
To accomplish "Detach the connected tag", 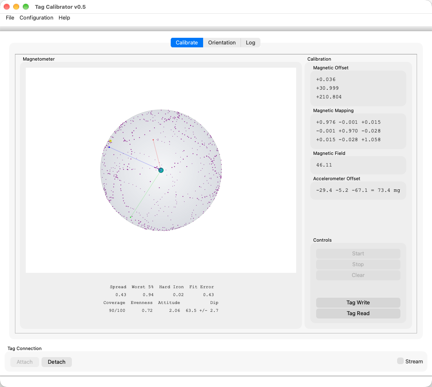I will click(56, 362).
